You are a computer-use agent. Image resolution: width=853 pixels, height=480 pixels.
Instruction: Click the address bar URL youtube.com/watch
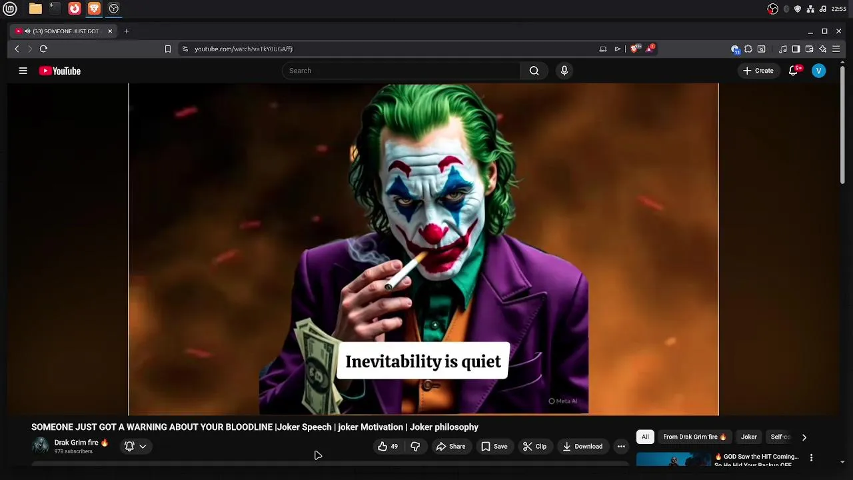tap(244, 49)
